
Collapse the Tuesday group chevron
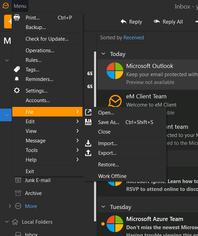click(103, 207)
